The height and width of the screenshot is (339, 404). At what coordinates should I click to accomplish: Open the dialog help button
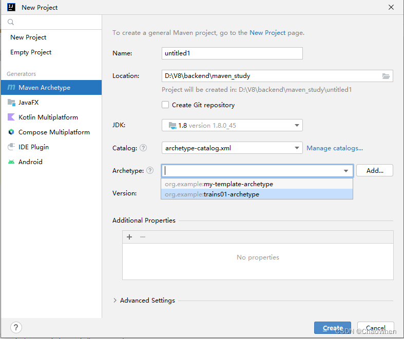pyautogui.click(x=16, y=328)
